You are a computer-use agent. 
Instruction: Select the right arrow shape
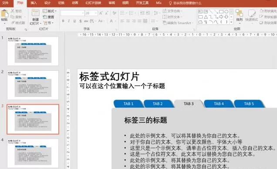[221, 17]
